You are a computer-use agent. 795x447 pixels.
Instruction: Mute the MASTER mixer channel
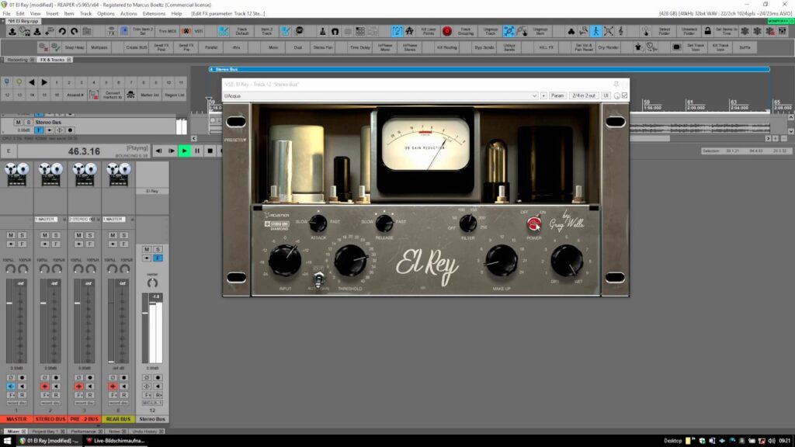point(11,235)
